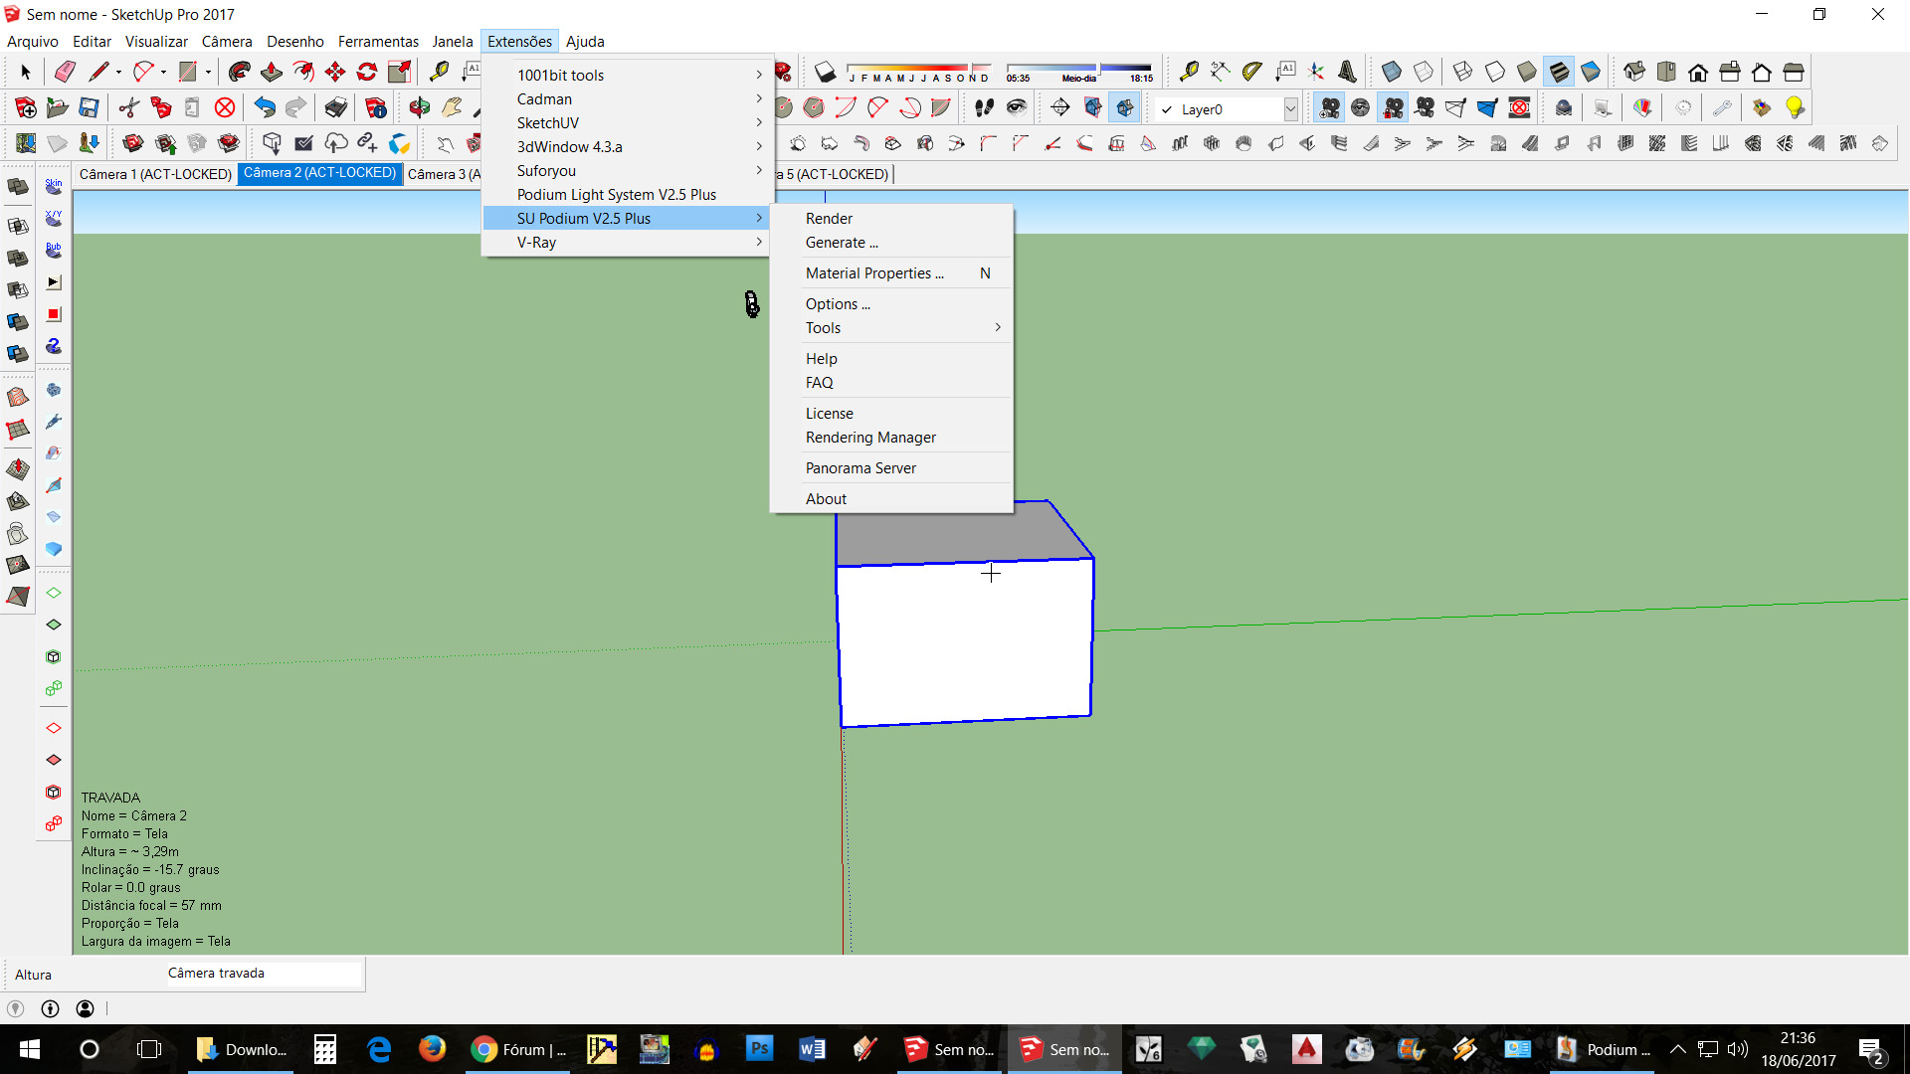Open Model Info icon

pos(376,107)
